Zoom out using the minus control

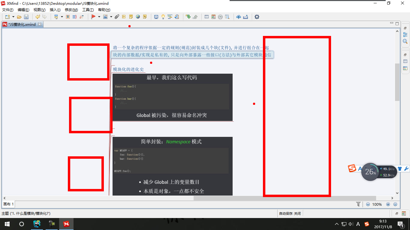[x=368, y=204]
